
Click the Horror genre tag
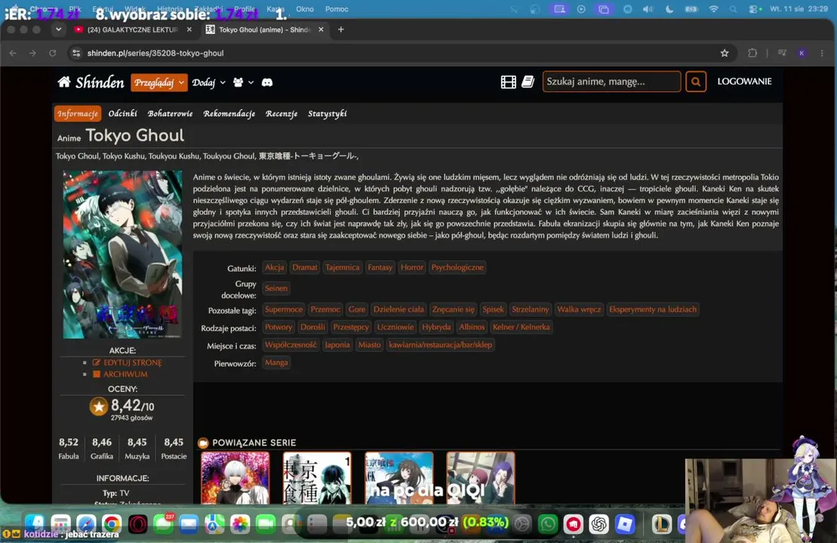coord(411,267)
